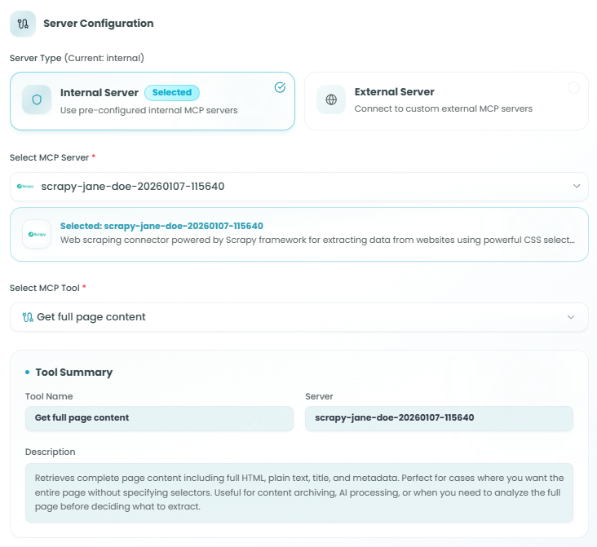Click the tool icon beside Get full page content
Screen dimensions: 597x547
point(28,317)
